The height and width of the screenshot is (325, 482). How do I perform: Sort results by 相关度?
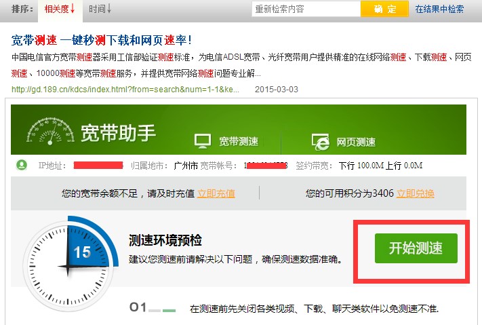60,9
